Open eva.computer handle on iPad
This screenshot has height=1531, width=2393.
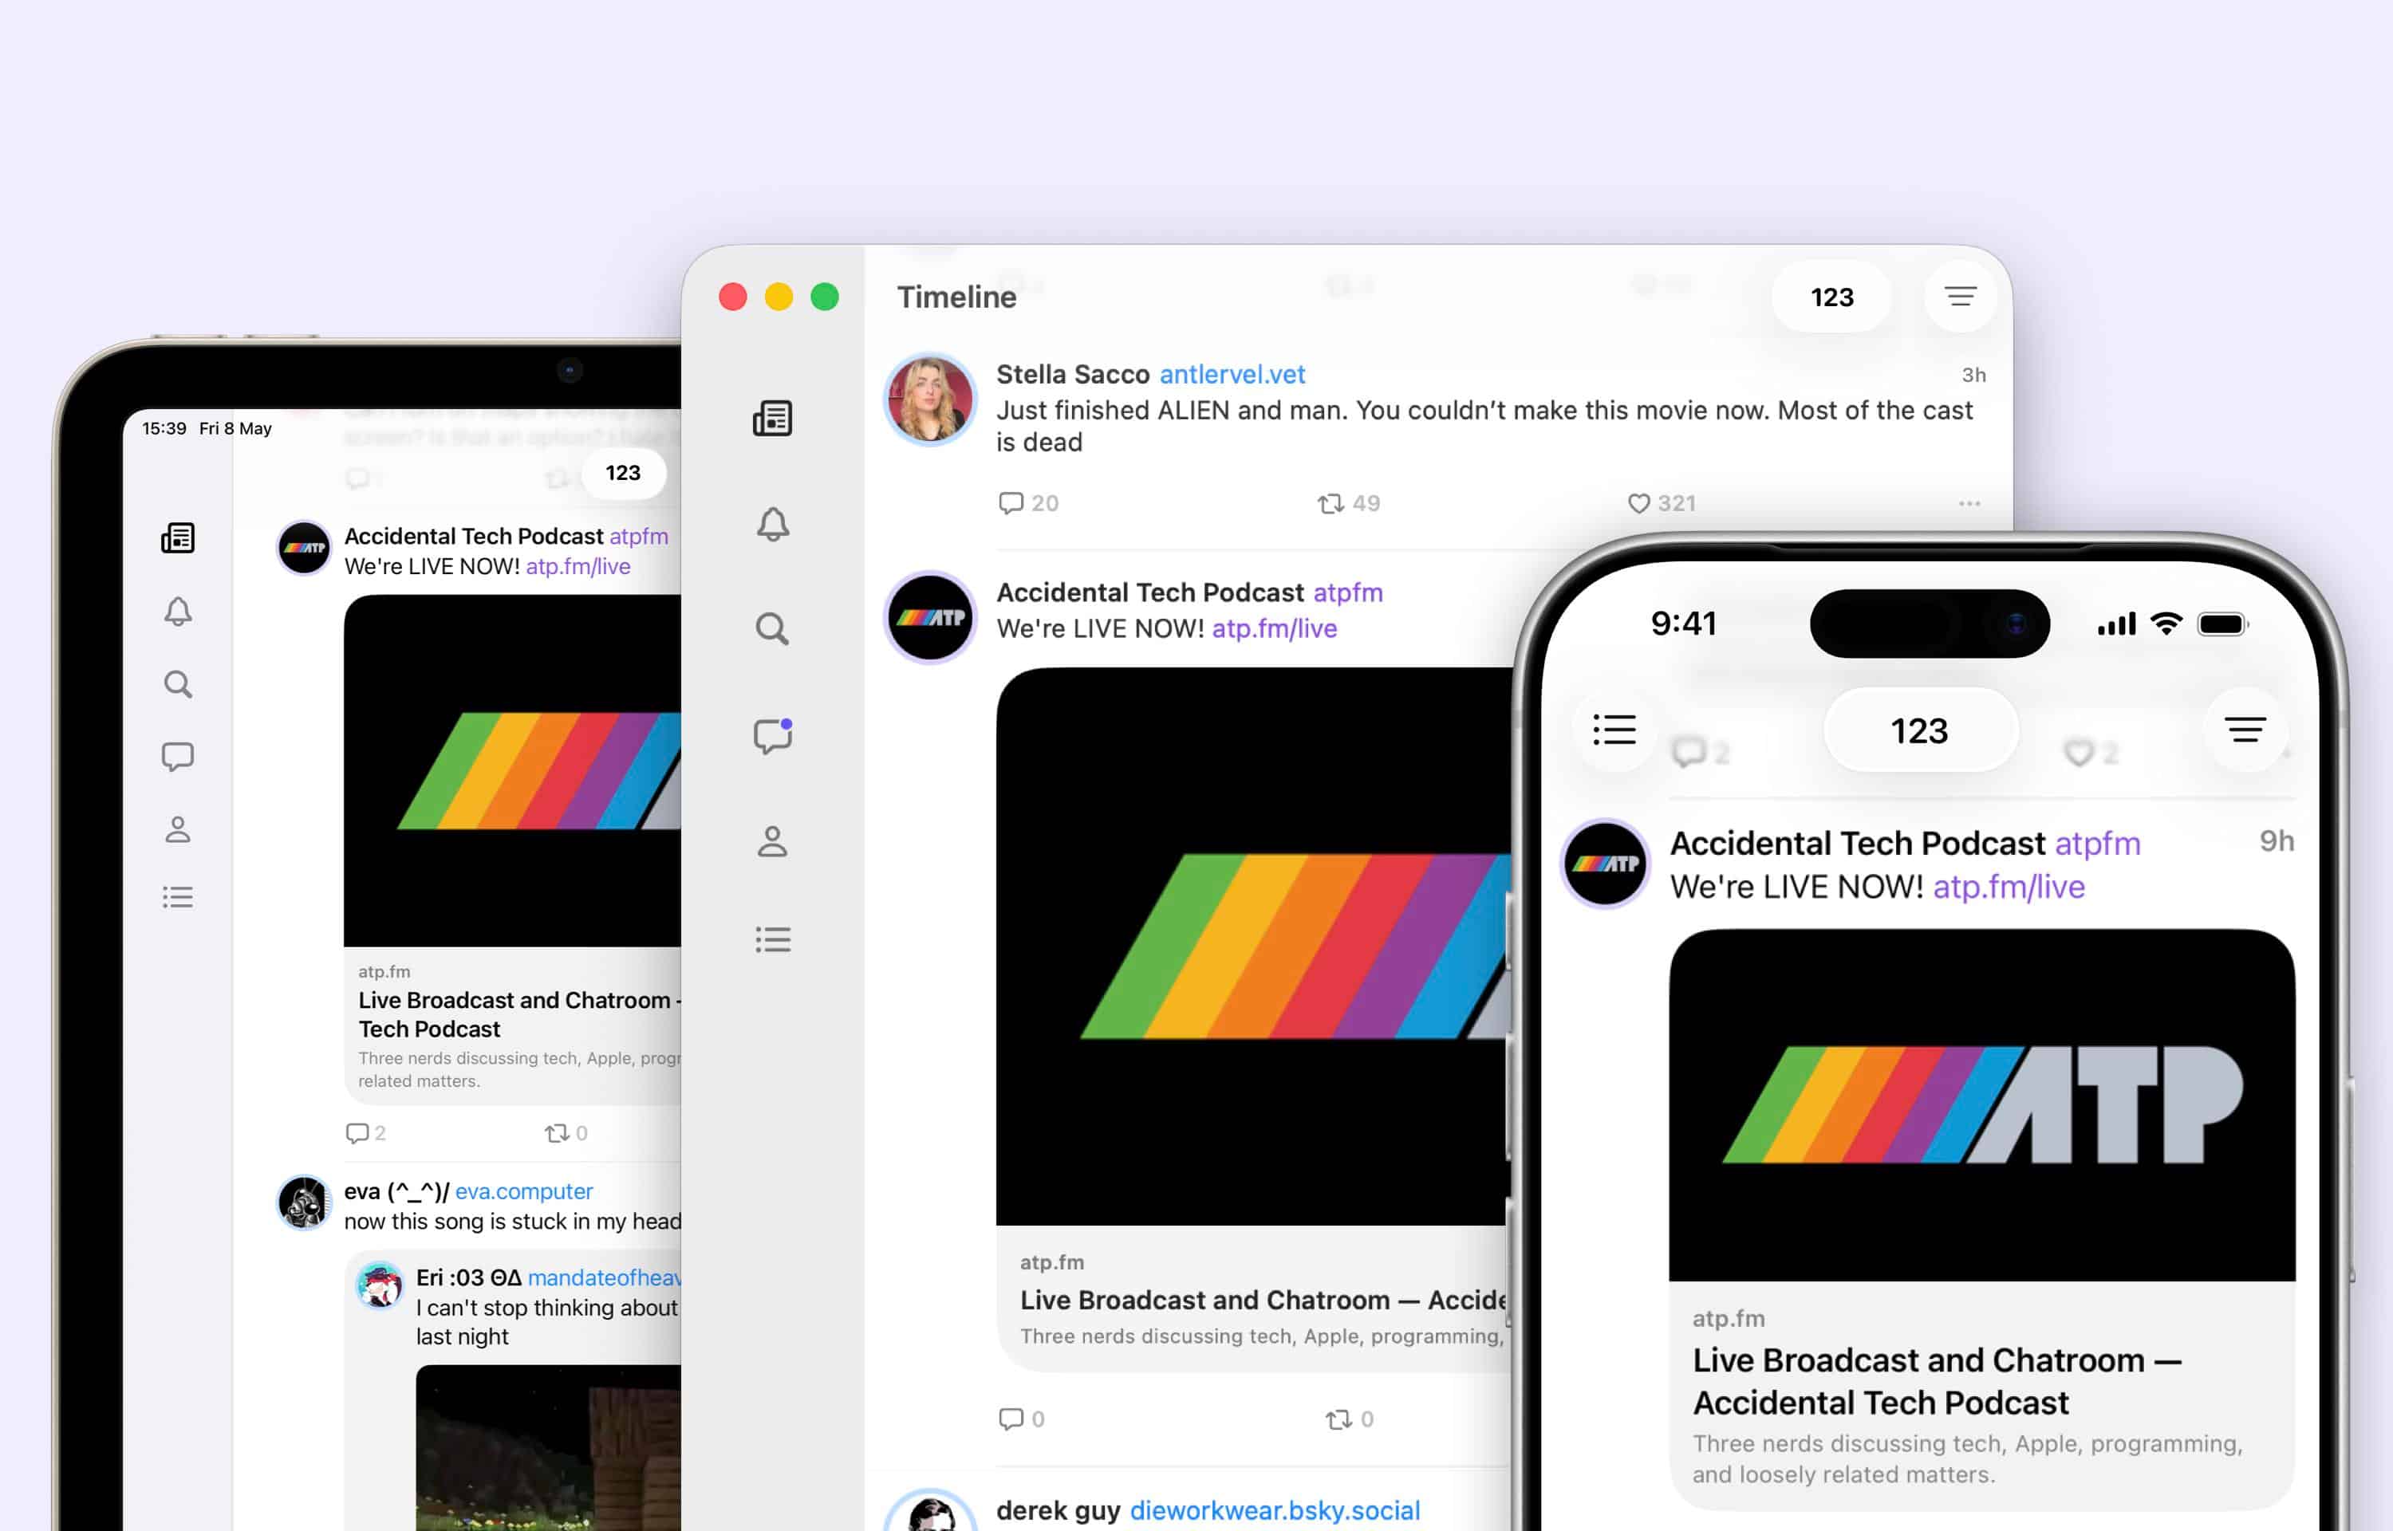click(524, 1191)
